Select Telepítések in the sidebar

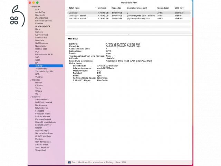(41, 150)
